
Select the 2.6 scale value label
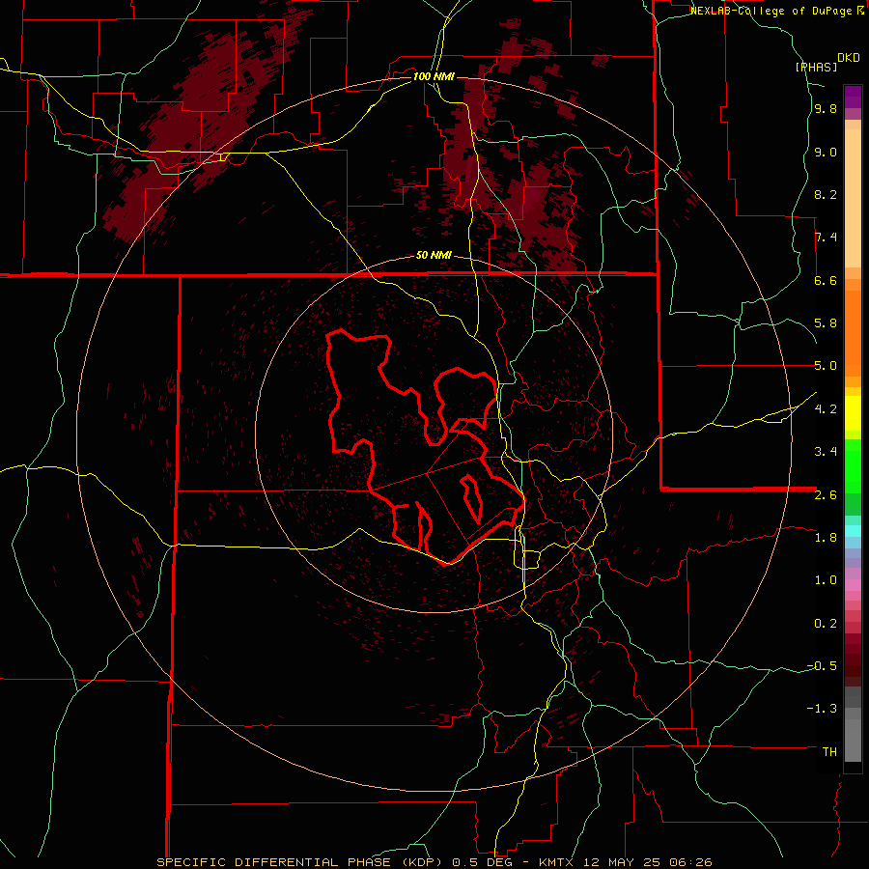click(826, 495)
